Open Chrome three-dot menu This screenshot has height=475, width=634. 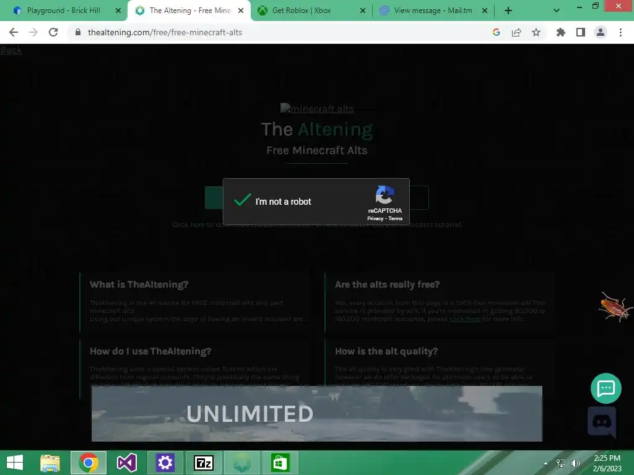tap(620, 32)
